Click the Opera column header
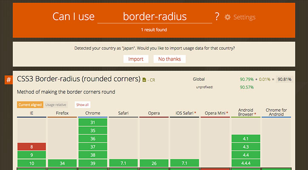 coord(154,113)
